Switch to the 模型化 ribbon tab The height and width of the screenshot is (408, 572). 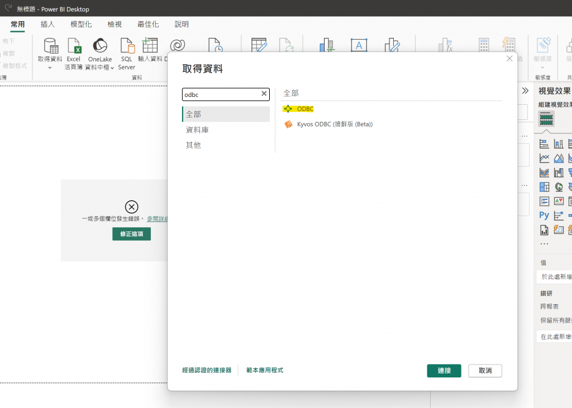[81, 25]
